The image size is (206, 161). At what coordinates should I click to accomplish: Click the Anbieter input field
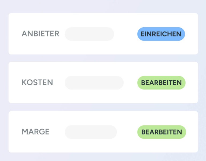89,34
